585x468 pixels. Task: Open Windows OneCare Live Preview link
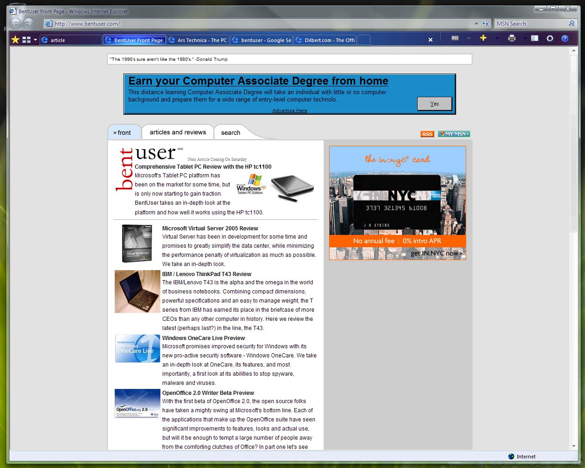point(203,338)
